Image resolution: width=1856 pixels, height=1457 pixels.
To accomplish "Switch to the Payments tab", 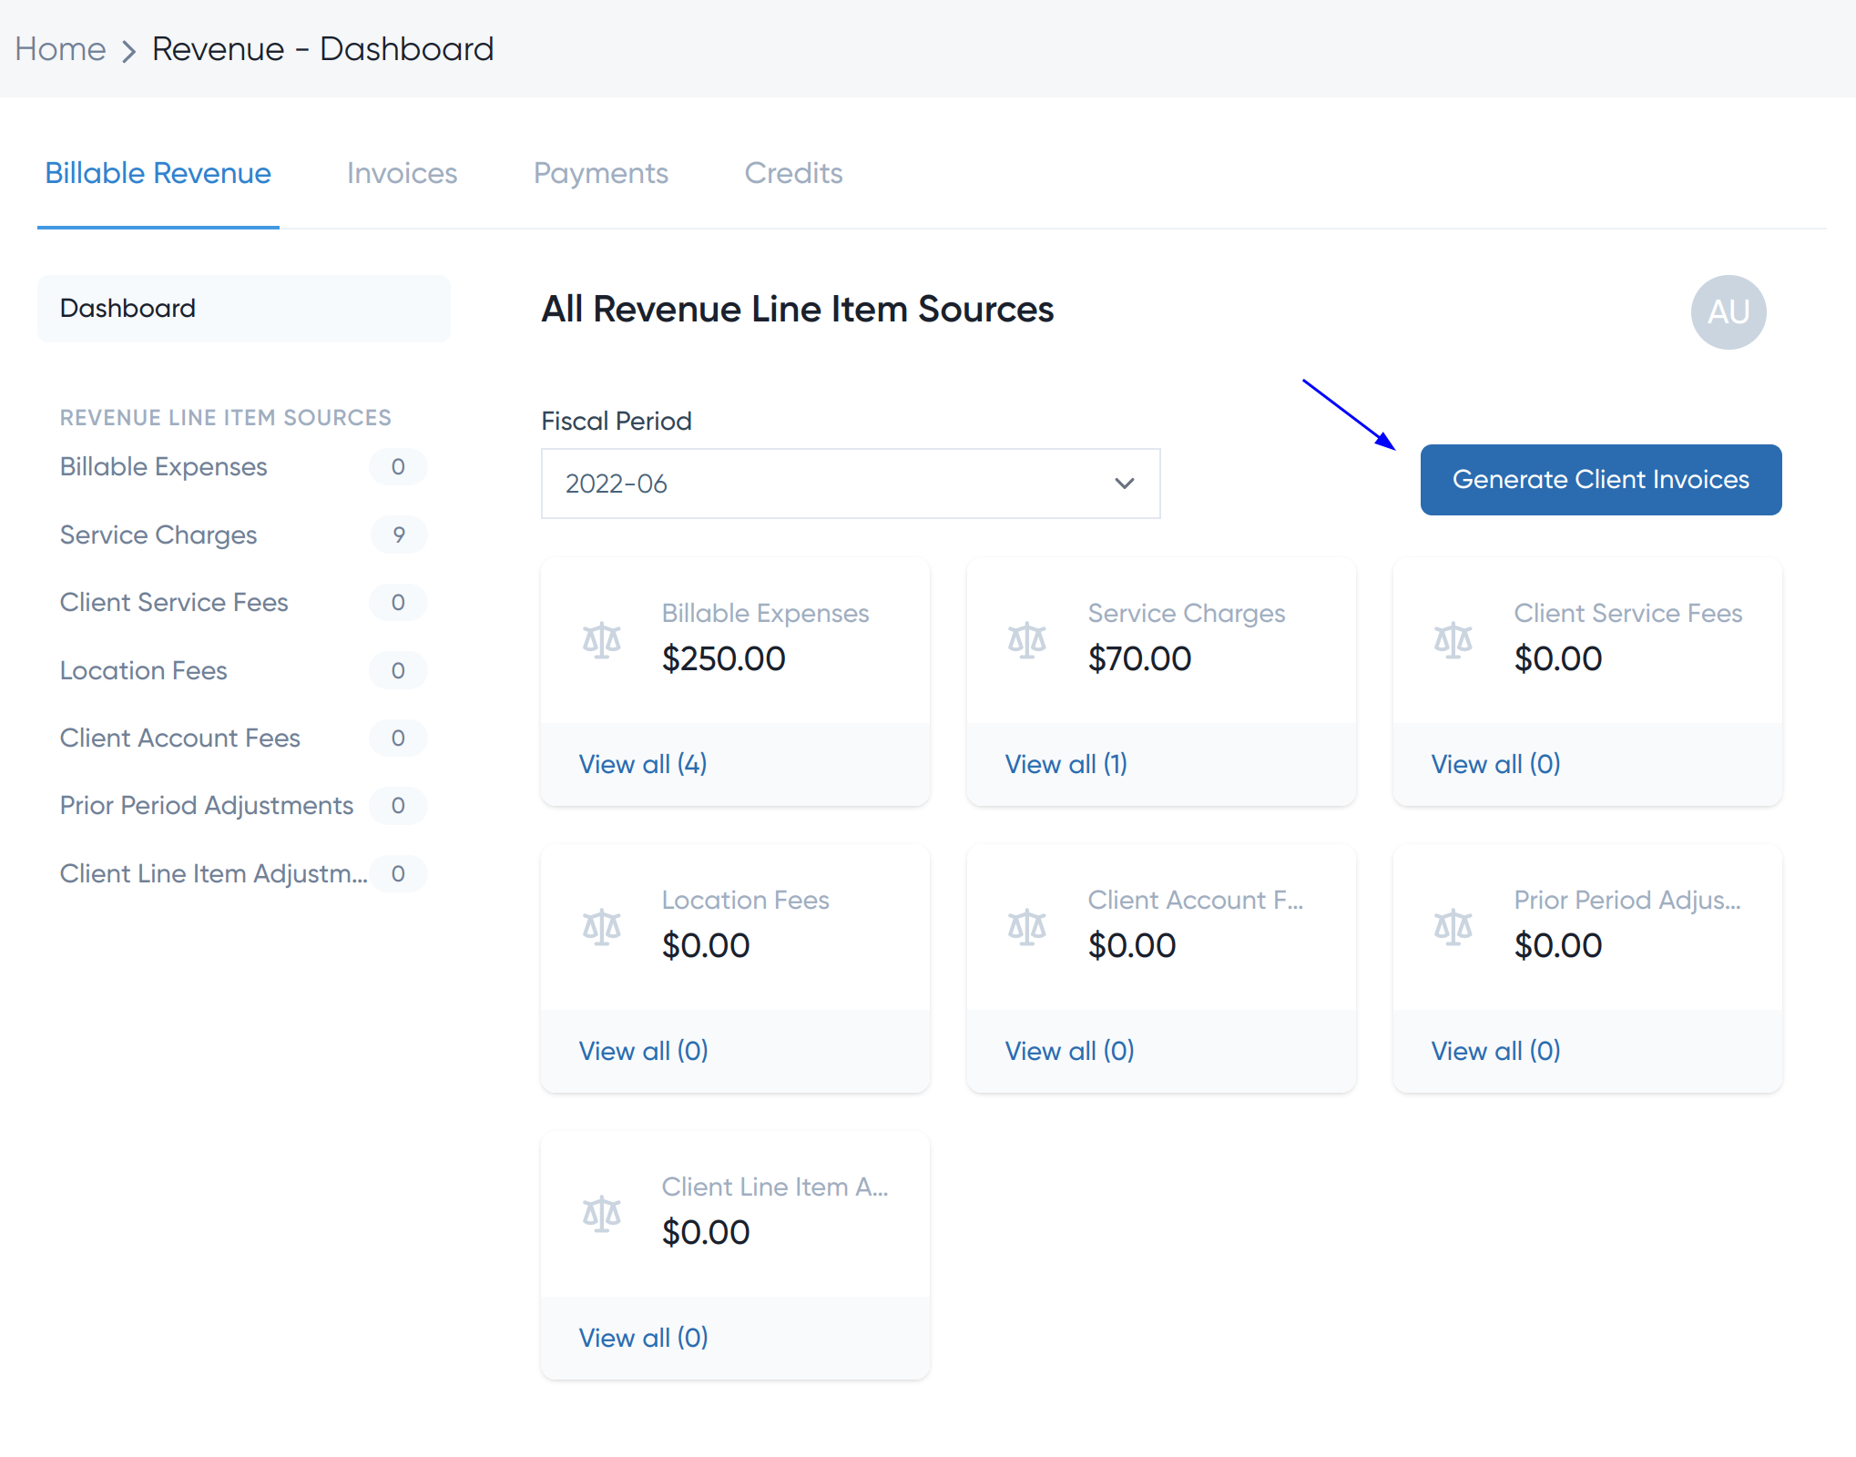I will tap(600, 173).
